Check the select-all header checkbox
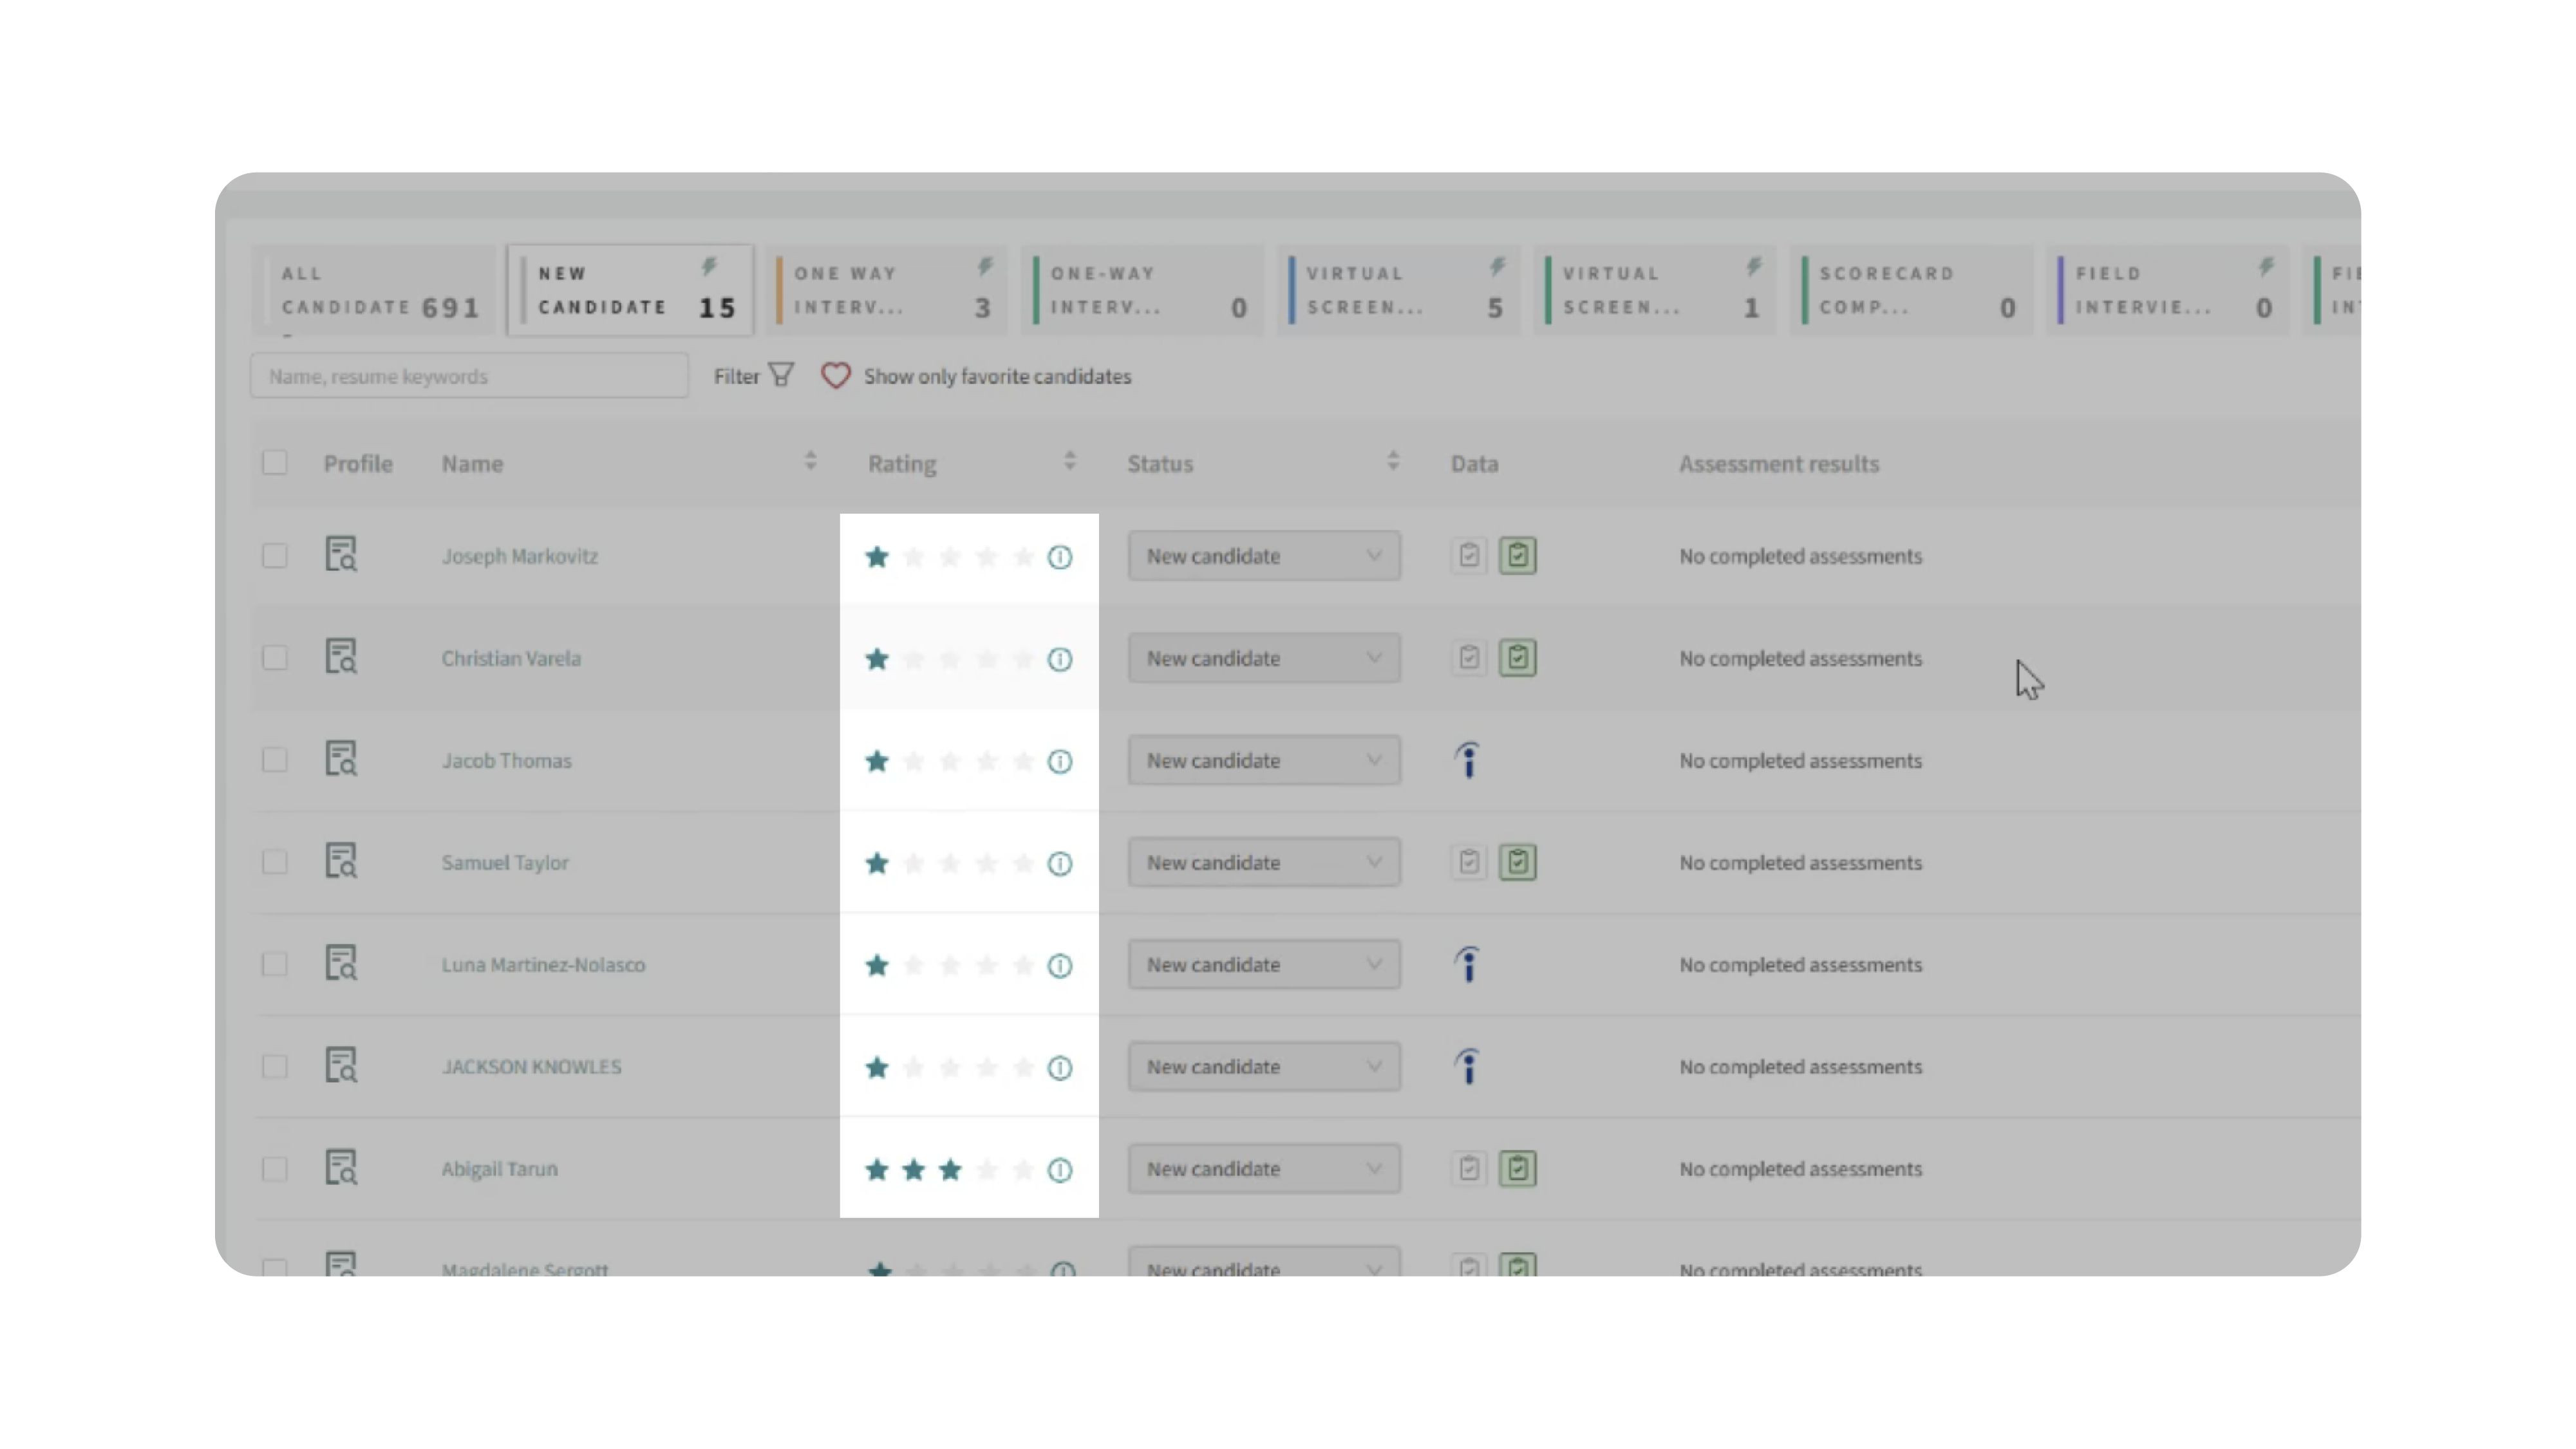This screenshot has width=2576, height=1449. 274,463
